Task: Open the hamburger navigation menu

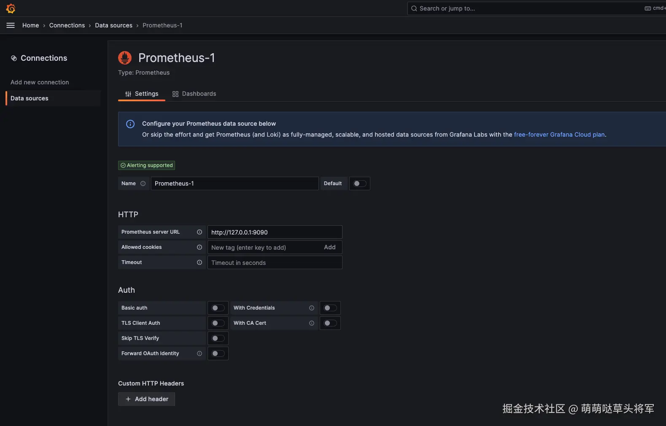Action: (x=11, y=25)
